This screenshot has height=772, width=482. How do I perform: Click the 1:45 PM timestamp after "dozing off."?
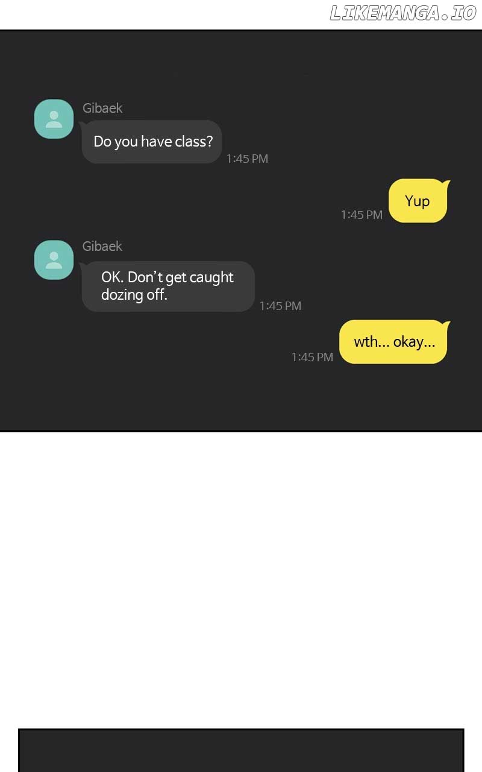pos(280,306)
